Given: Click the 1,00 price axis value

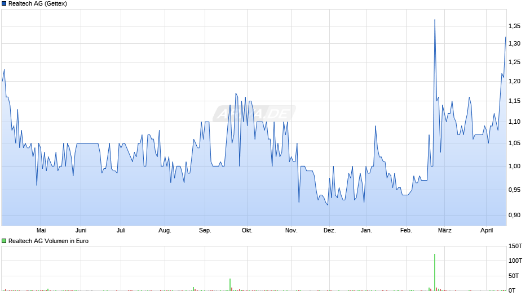Looking at the screenshot, I should coord(514,166).
